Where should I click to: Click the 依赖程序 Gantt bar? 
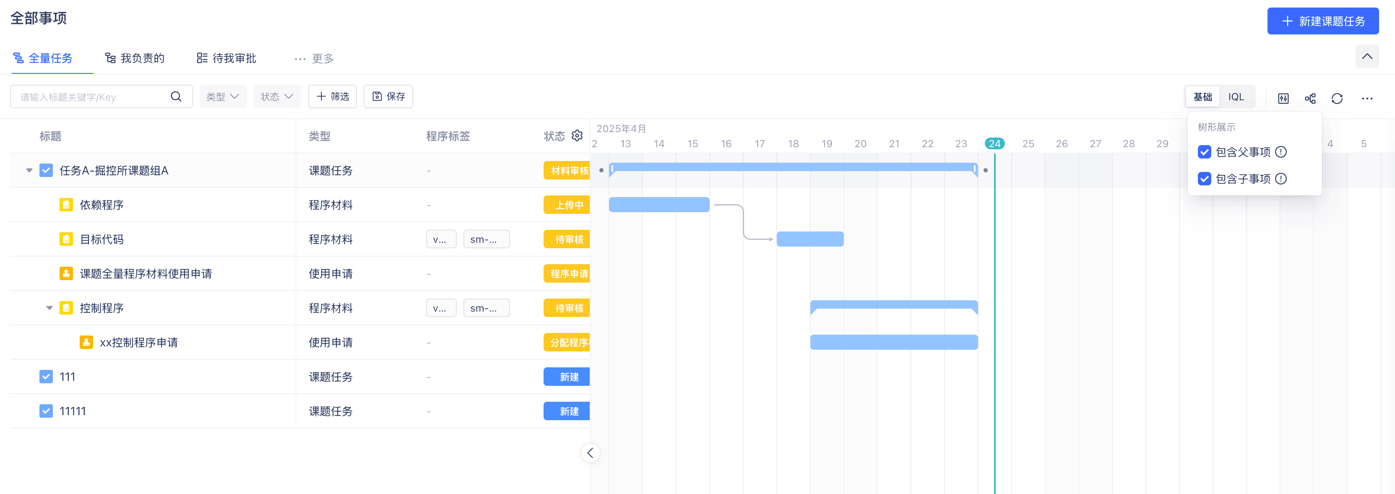(x=658, y=205)
